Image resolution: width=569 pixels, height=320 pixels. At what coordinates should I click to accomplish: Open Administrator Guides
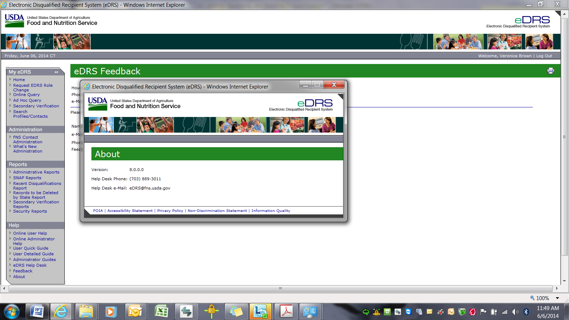point(34,260)
